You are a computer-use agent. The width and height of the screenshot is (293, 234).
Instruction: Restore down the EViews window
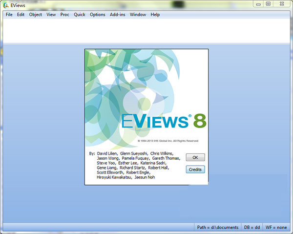(268, 4)
